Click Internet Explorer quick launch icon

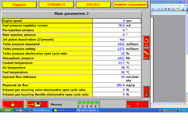tap(24, 110)
